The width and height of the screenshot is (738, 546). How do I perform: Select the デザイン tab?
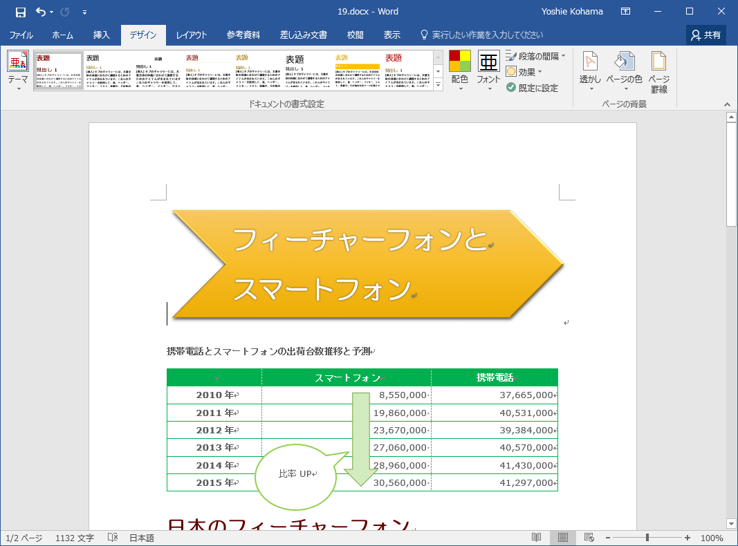[x=143, y=35]
